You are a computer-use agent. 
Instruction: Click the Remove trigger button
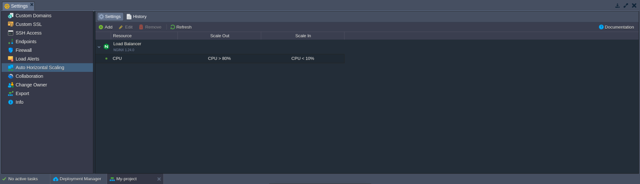click(x=150, y=27)
